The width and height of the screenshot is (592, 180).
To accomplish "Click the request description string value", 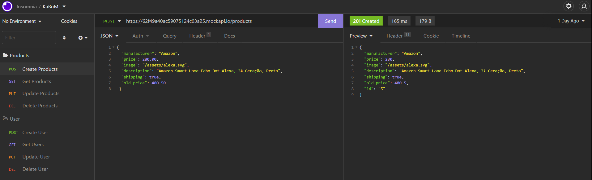I will (x=218, y=71).
